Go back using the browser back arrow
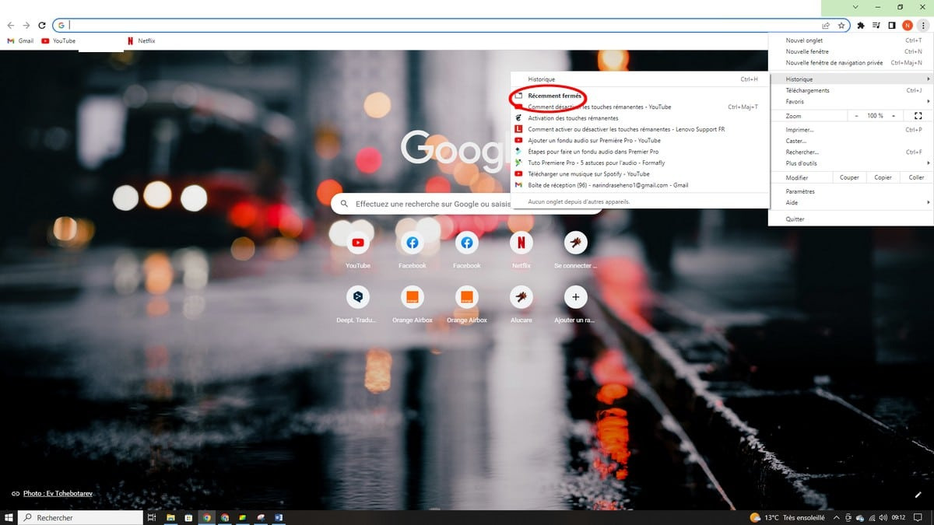Image resolution: width=934 pixels, height=525 pixels. tap(11, 26)
